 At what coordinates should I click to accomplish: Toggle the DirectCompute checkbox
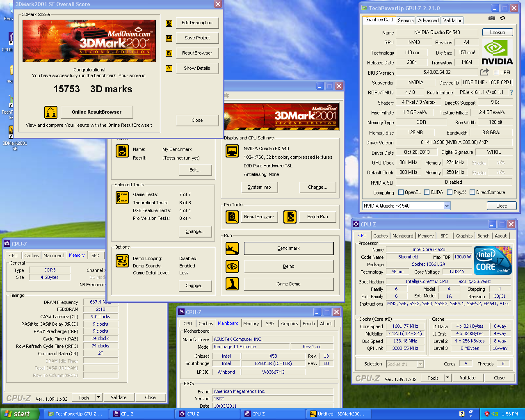[472, 192]
